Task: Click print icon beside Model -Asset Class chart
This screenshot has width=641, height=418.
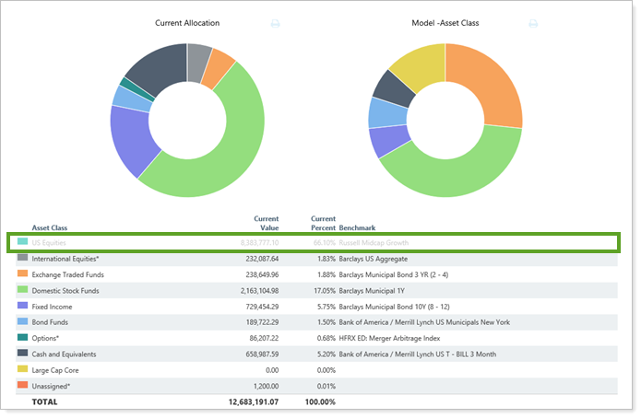Action: 533,24
